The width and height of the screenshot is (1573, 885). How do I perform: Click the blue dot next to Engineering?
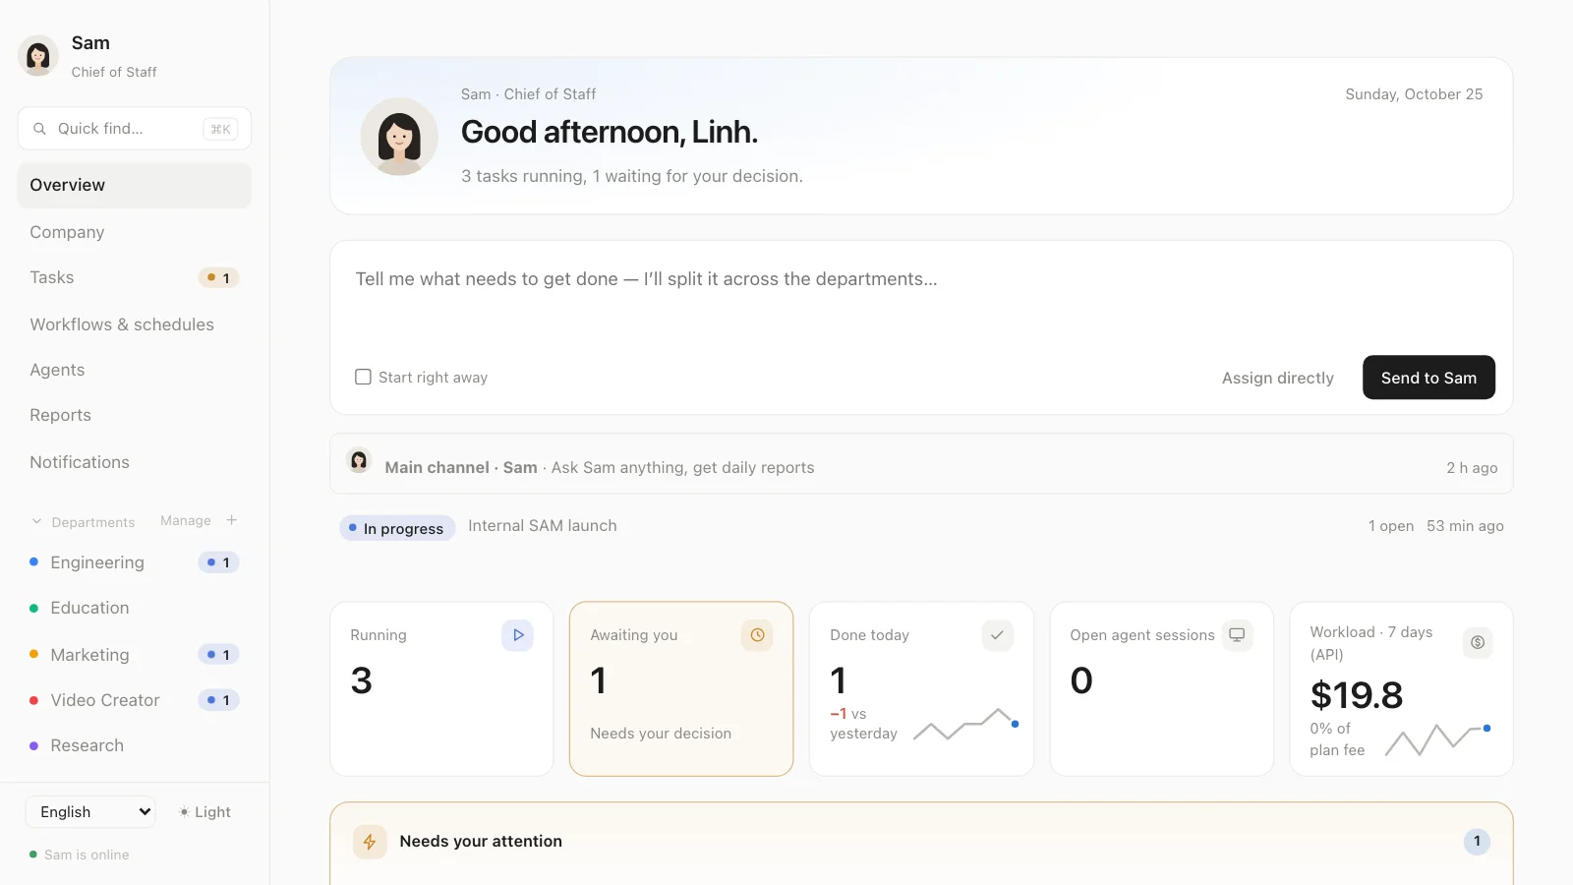tap(33, 562)
